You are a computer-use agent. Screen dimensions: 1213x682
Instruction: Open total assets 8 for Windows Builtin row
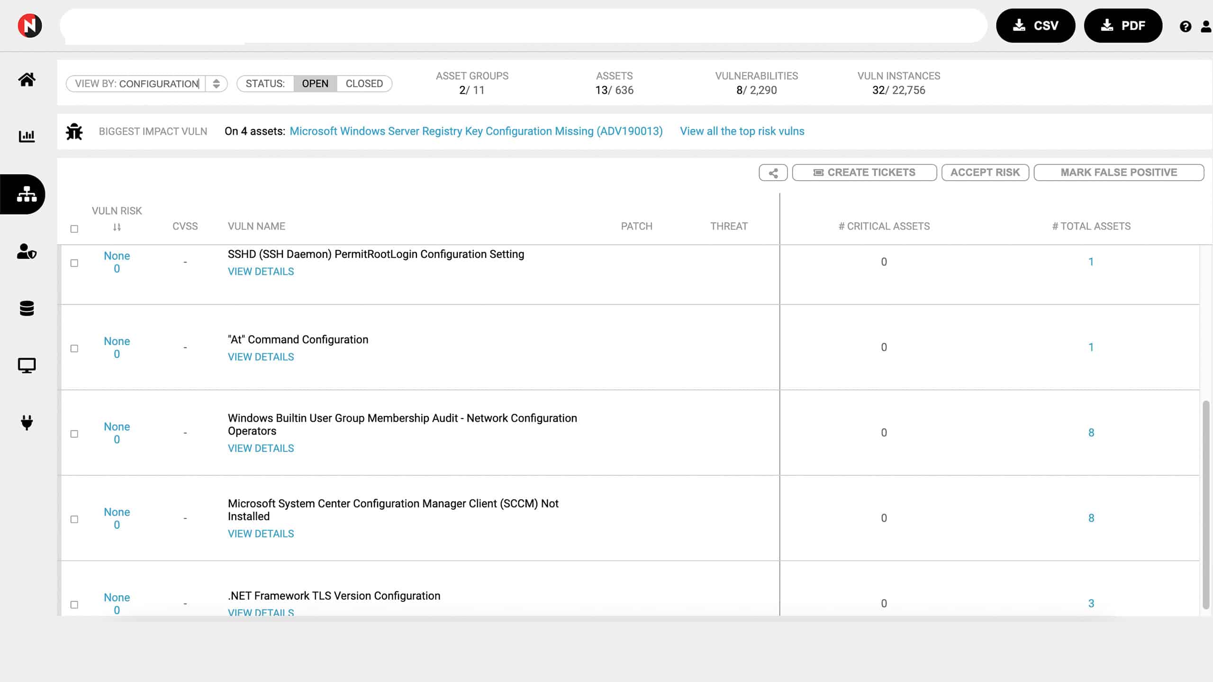[x=1091, y=433]
